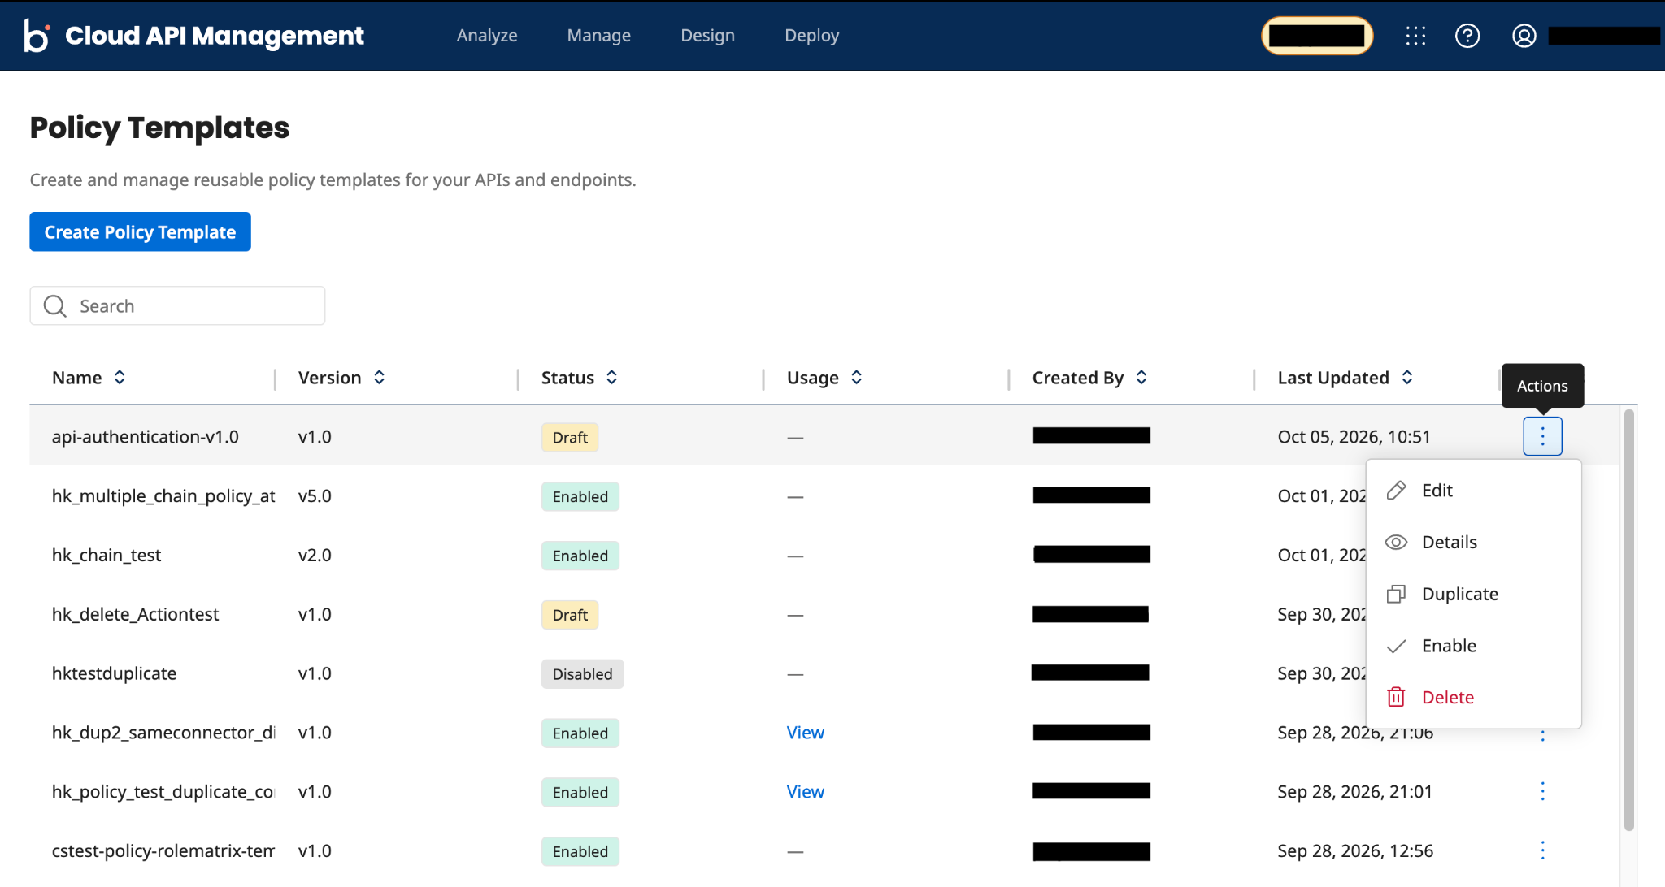This screenshot has width=1665, height=887.
Task: Click the Cloud API Management logo icon
Action: click(37, 36)
